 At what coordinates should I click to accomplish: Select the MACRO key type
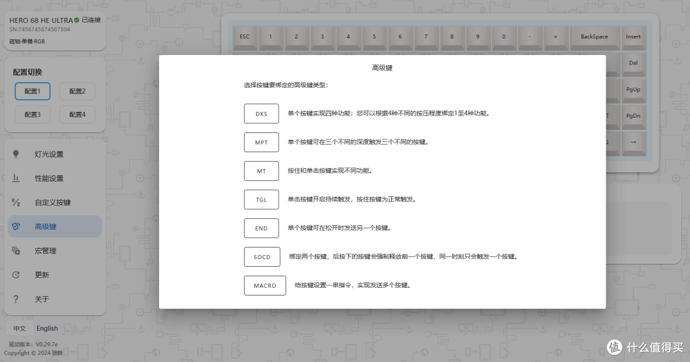pyautogui.click(x=265, y=285)
